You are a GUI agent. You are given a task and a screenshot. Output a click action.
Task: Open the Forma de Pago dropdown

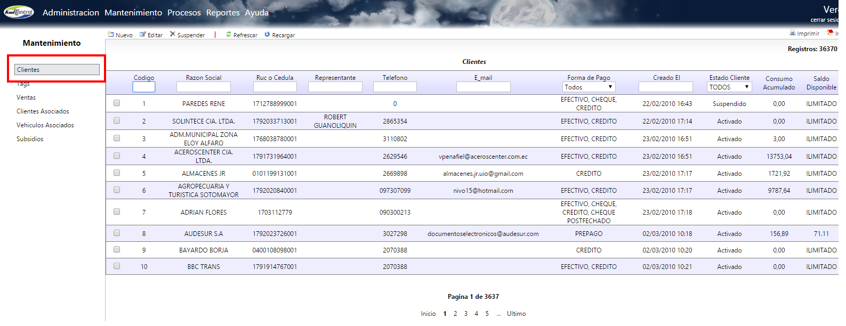click(x=589, y=87)
